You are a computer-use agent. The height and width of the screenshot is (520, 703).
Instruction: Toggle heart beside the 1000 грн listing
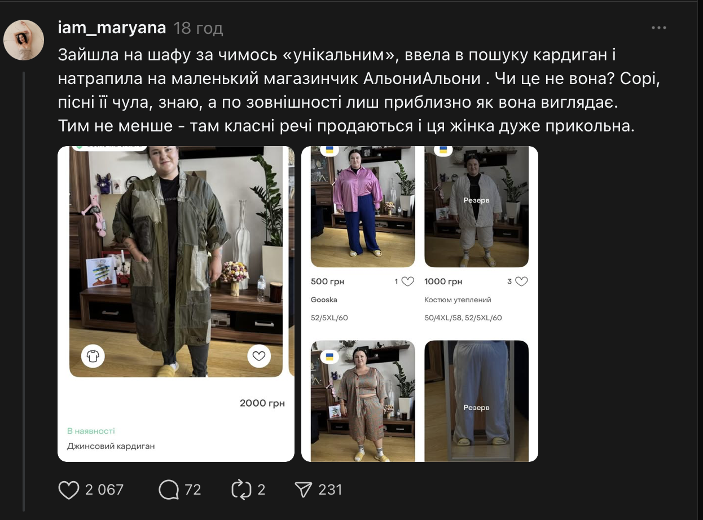click(521, 281)
